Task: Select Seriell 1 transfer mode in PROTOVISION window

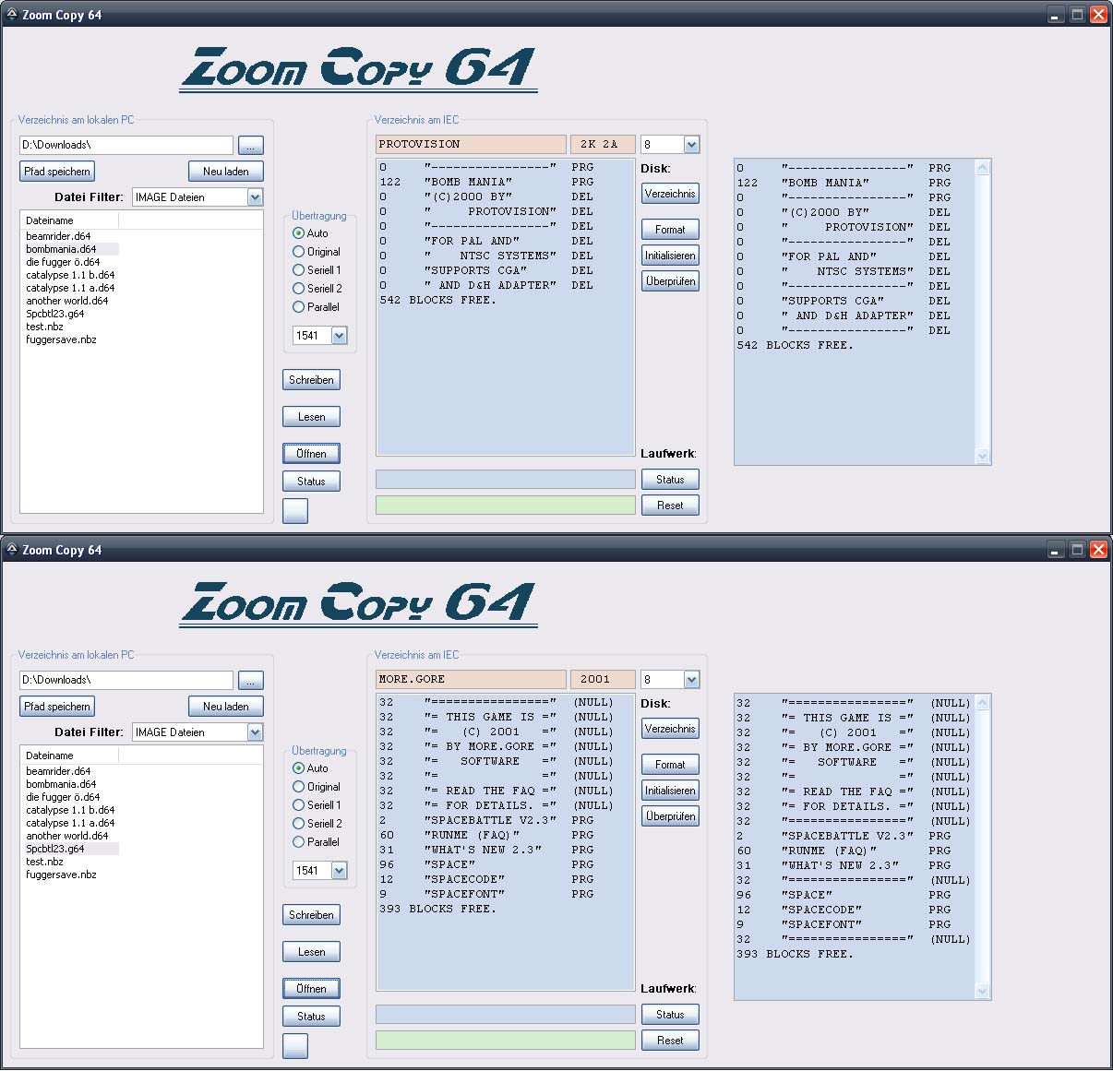Action: point(298,270)
